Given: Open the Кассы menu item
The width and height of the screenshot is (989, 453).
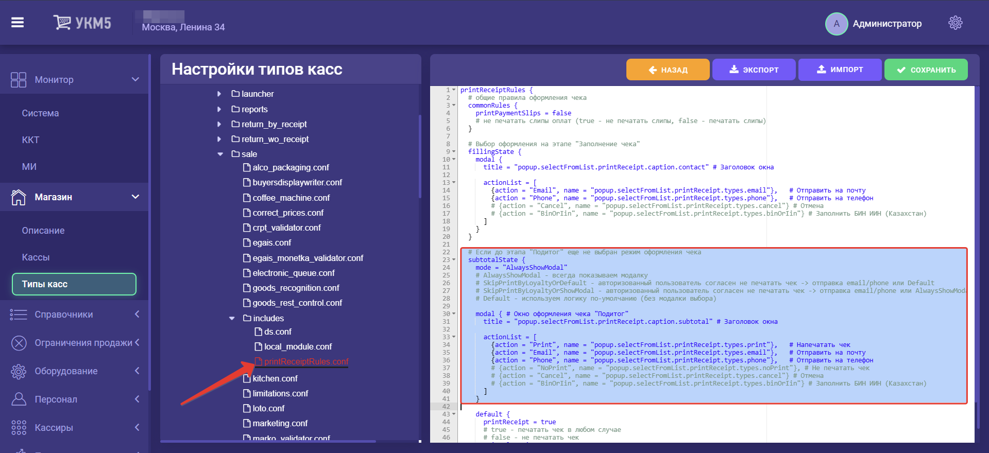Looking at the screenshot, I should tap(36, 257).
